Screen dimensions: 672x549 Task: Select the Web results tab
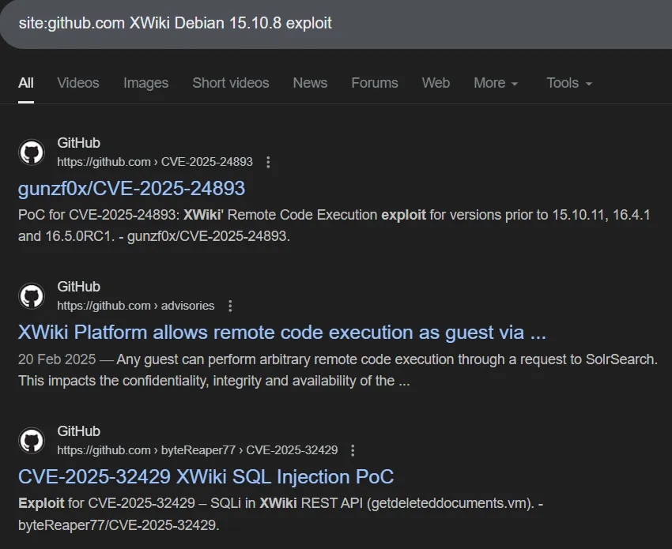[x=436, y=83]
